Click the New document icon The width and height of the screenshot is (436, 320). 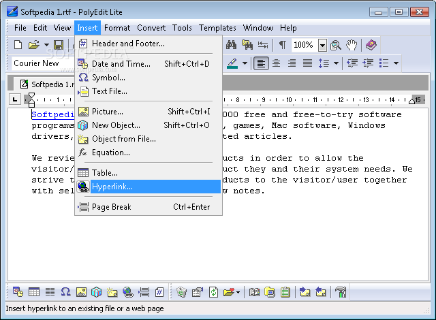(18, 45)
